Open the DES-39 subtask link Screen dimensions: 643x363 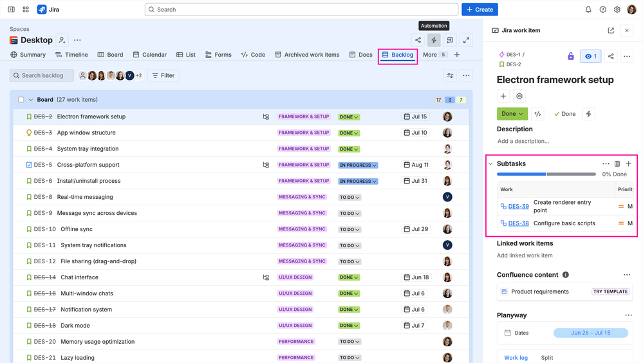tap(518, 207)
